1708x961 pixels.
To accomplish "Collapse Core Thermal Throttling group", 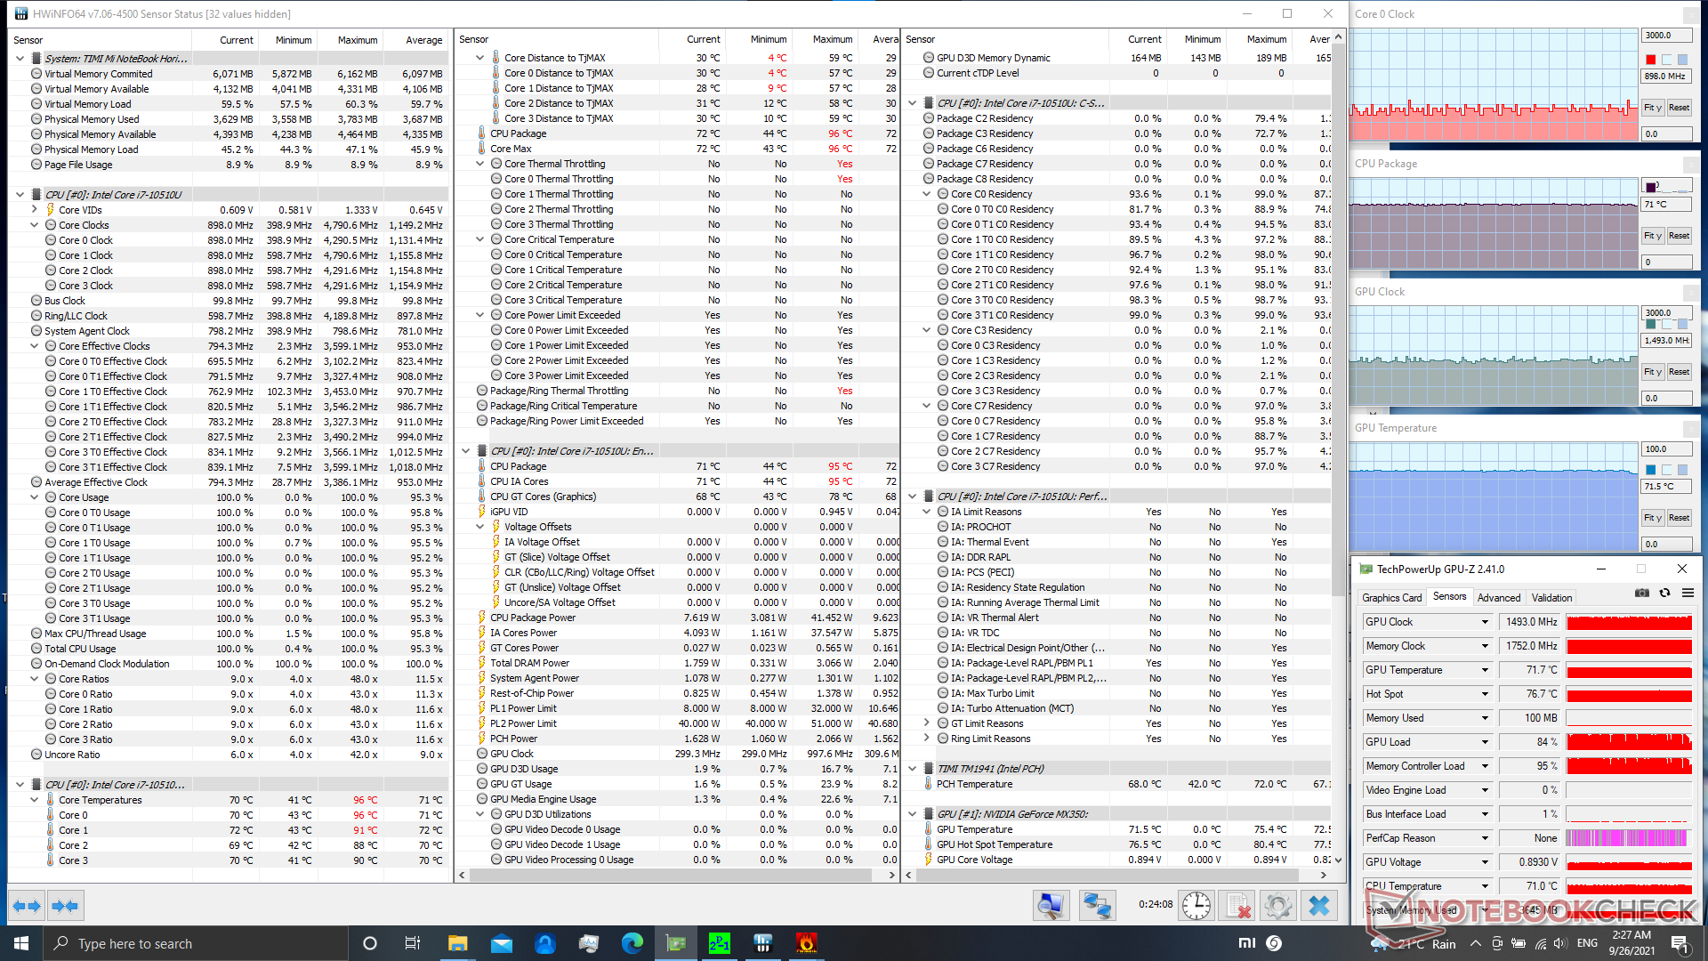I will pos(480,164).
